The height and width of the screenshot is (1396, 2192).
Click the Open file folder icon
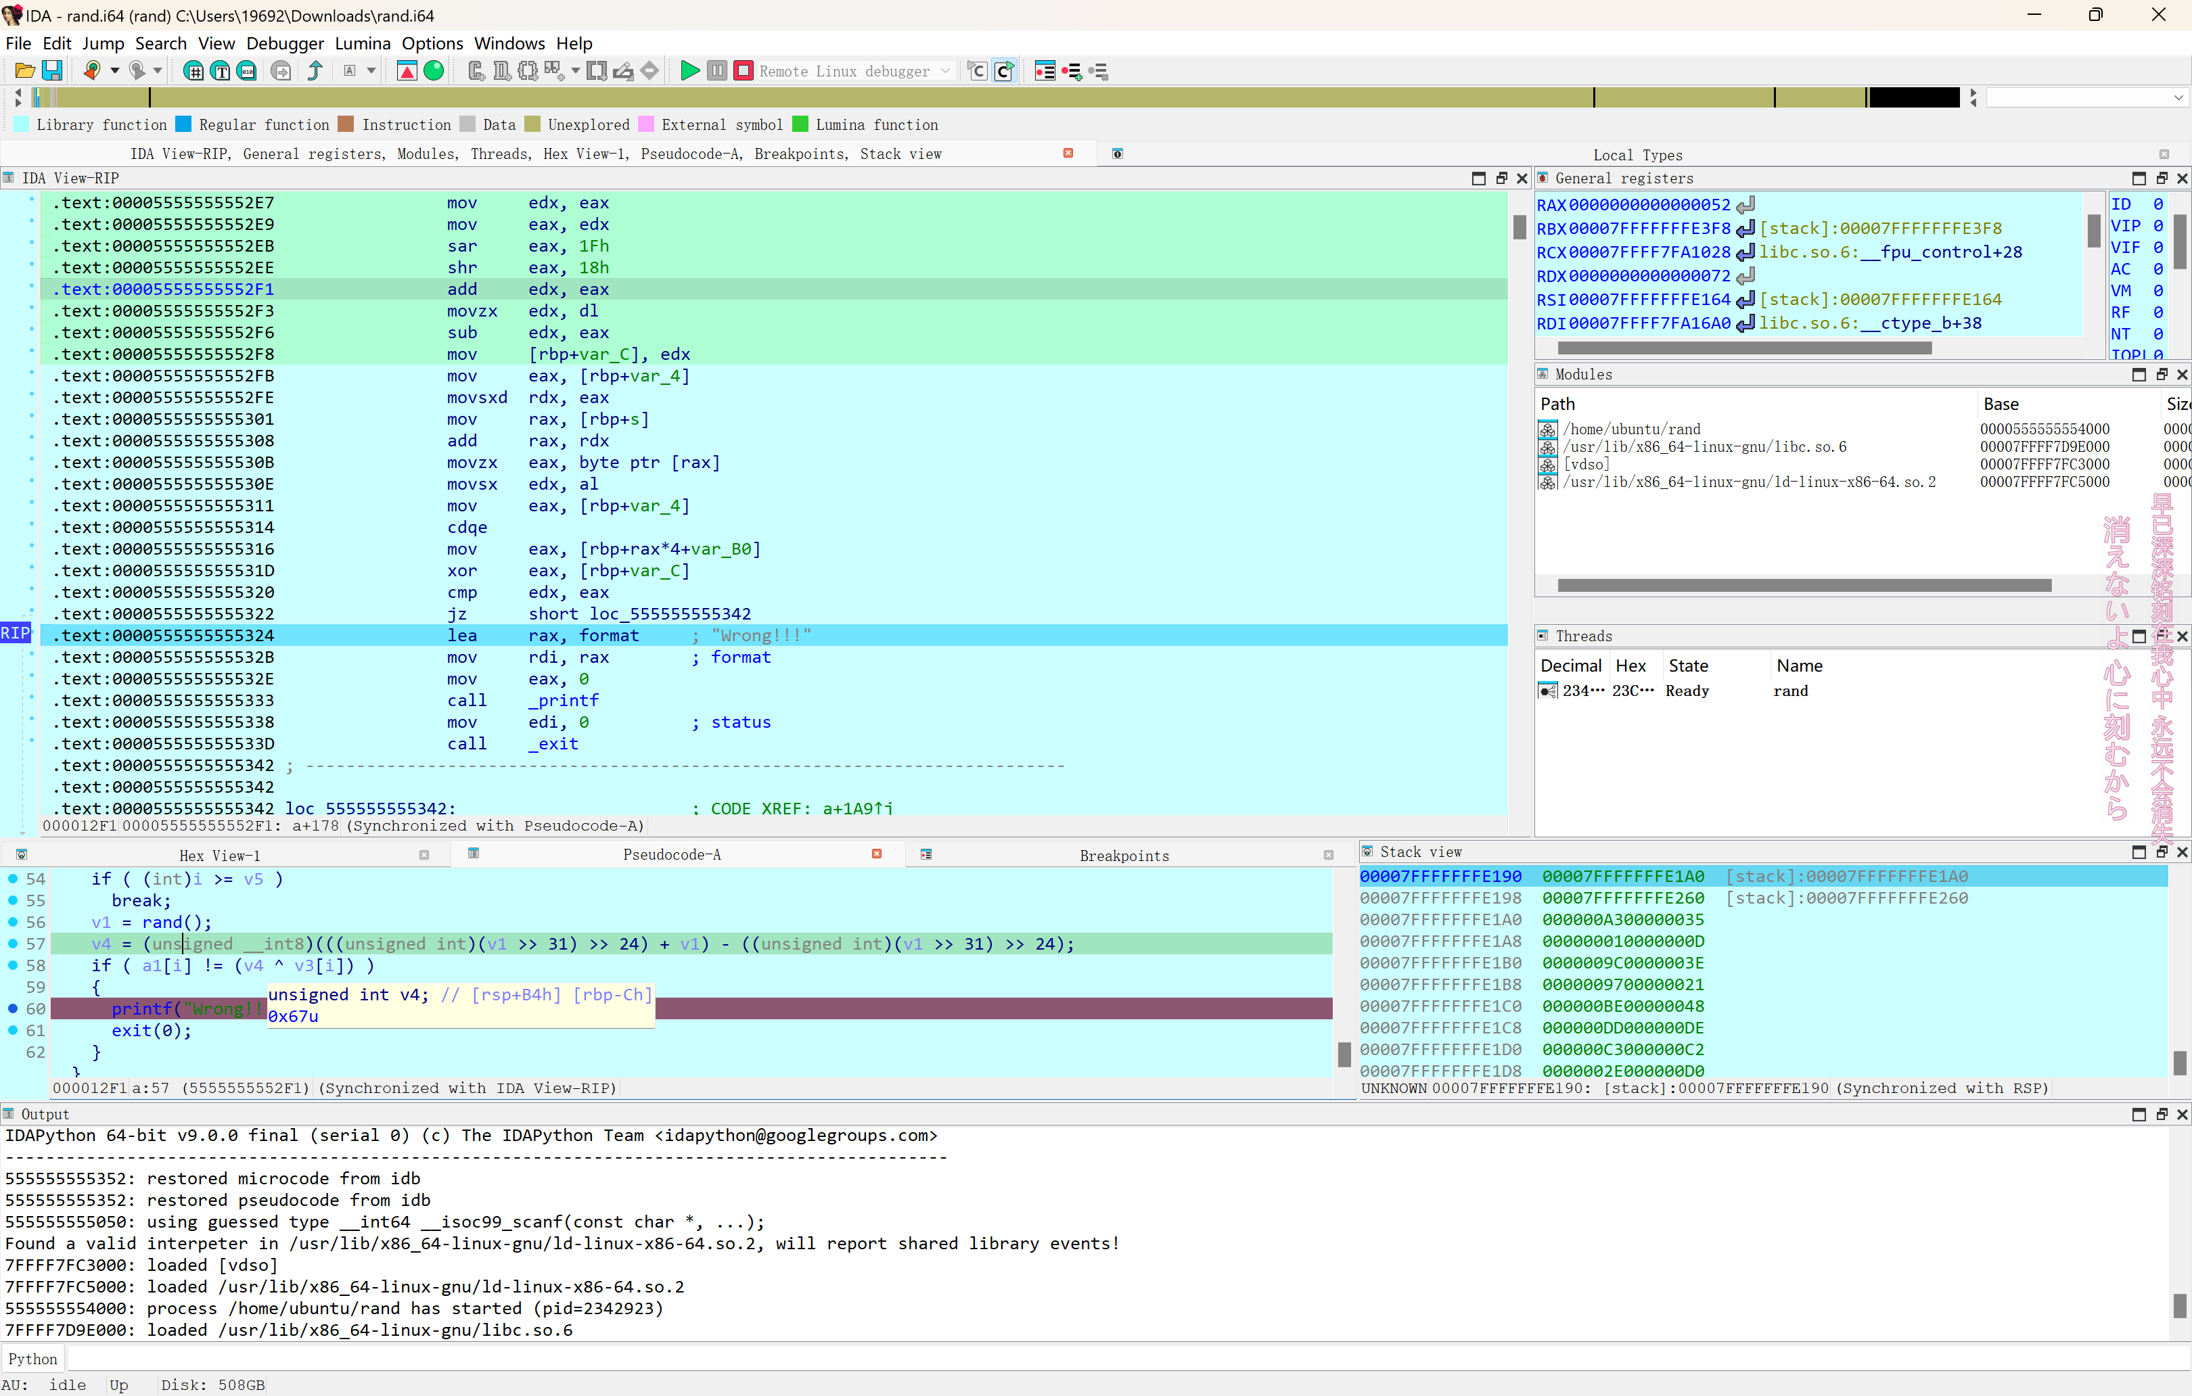coord(26,71)
